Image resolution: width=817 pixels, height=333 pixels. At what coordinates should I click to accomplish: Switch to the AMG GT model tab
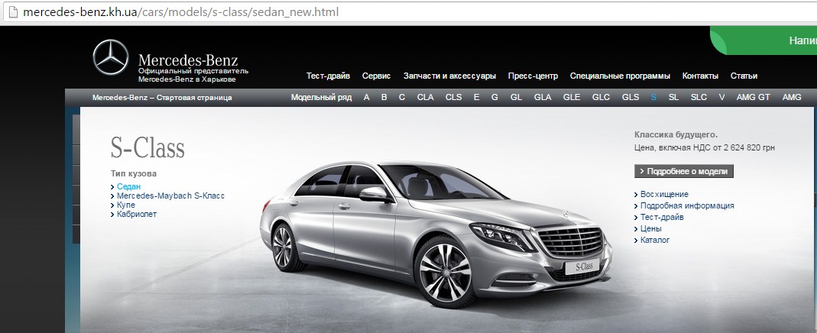tap(753, 97)
